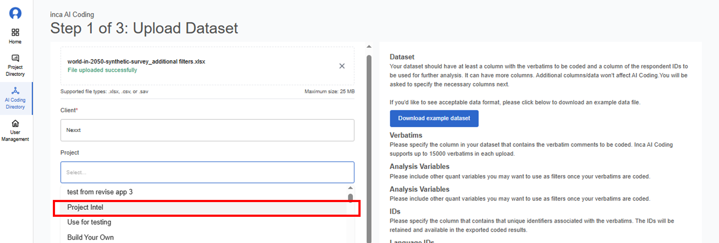The width and height of the screenshot is (719, 243).
Task: Click the form panel vertical scrollbar
Action: 369,144
